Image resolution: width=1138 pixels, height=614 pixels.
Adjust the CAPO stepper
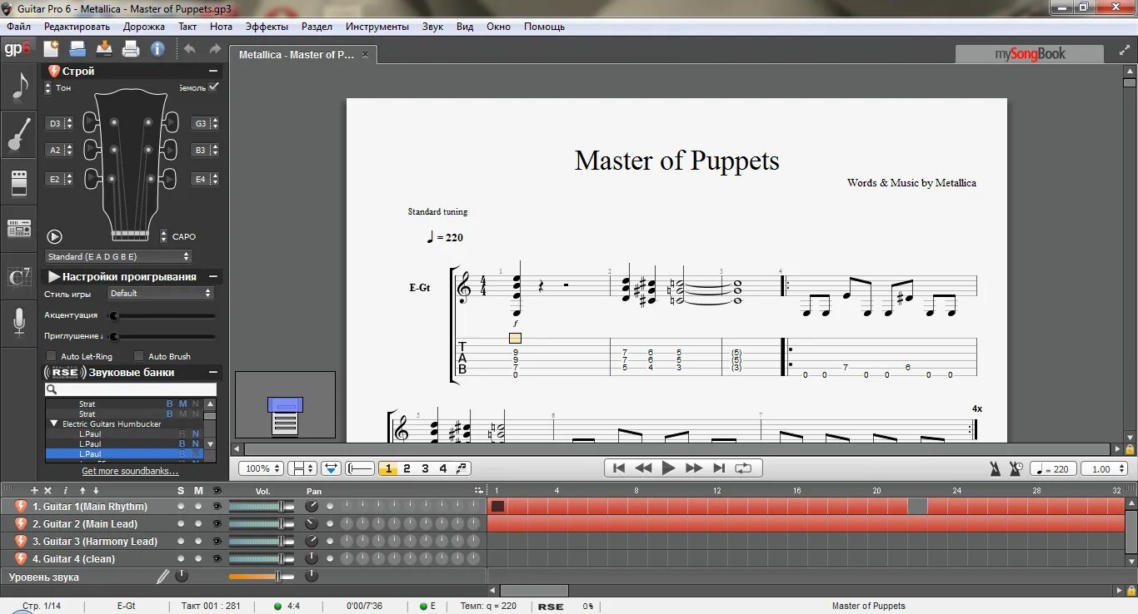pos(164,236)
